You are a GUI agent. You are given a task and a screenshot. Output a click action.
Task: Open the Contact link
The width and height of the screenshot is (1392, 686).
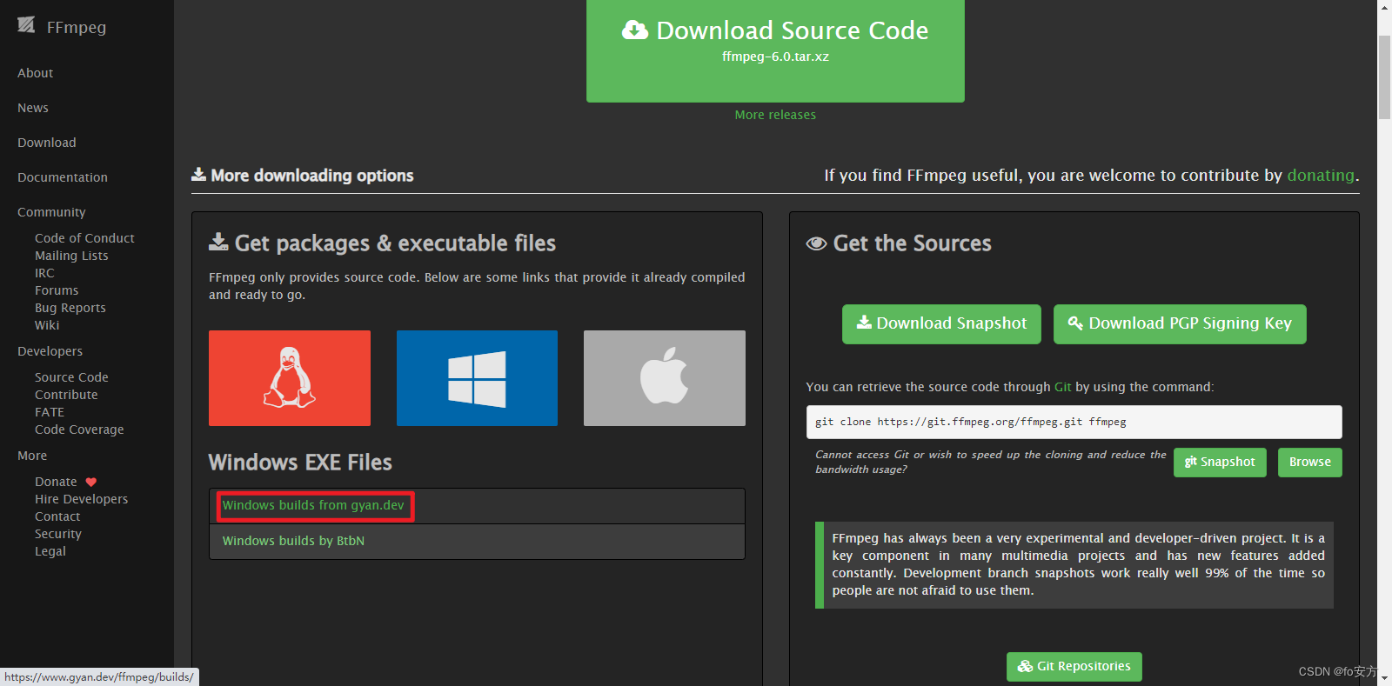coord(57,516)
